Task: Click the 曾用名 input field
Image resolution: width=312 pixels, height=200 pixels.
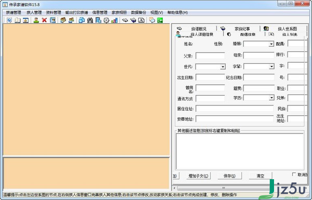Action: [x=210, y=88]
